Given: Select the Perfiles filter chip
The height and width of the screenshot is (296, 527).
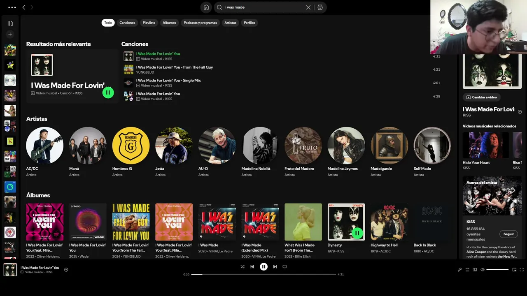Looking at the screenshot, I should click(250, 23).
